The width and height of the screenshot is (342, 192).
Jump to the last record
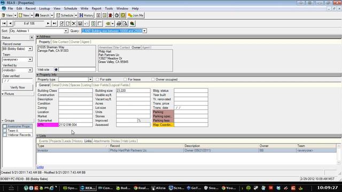55,23
